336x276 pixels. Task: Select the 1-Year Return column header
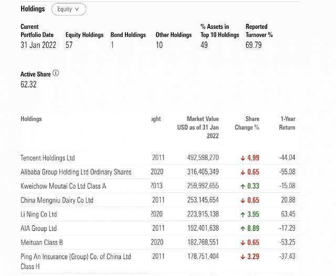click(x=287, y=123)
